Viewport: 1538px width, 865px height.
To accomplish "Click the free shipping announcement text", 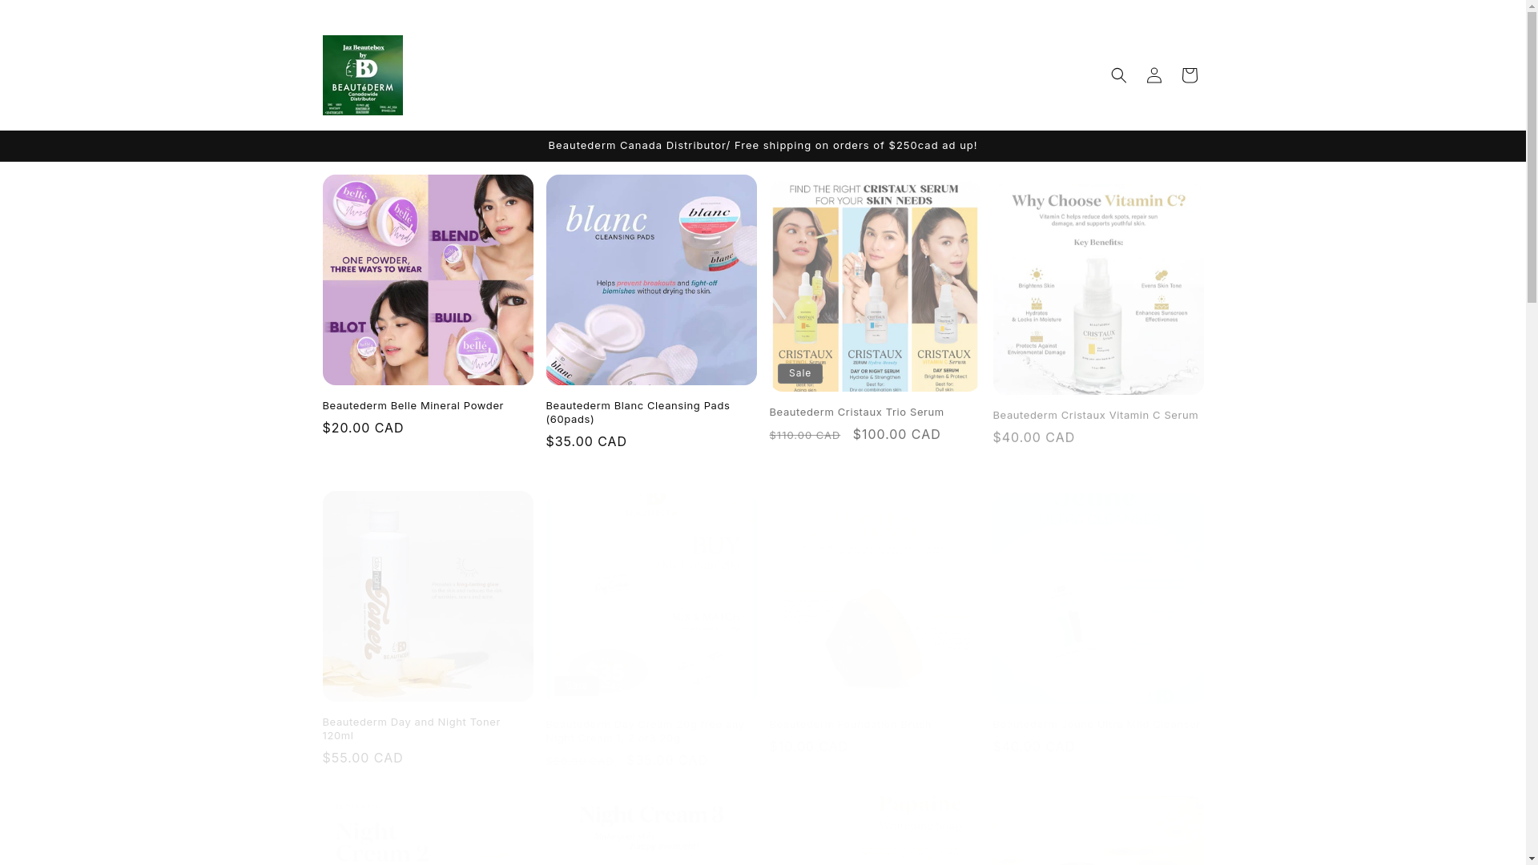I will pos(763,146).
